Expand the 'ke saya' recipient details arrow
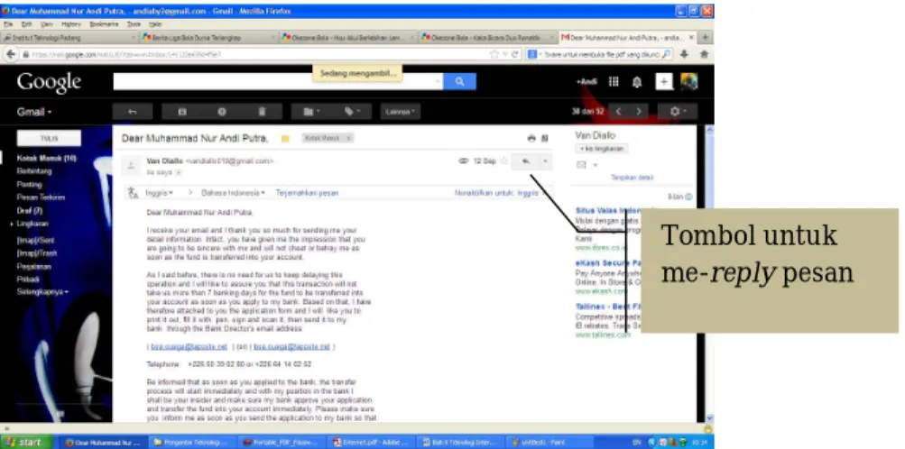 179,172
